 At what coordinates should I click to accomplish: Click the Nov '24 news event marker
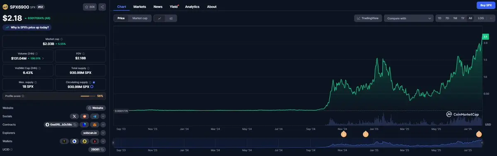344,134
